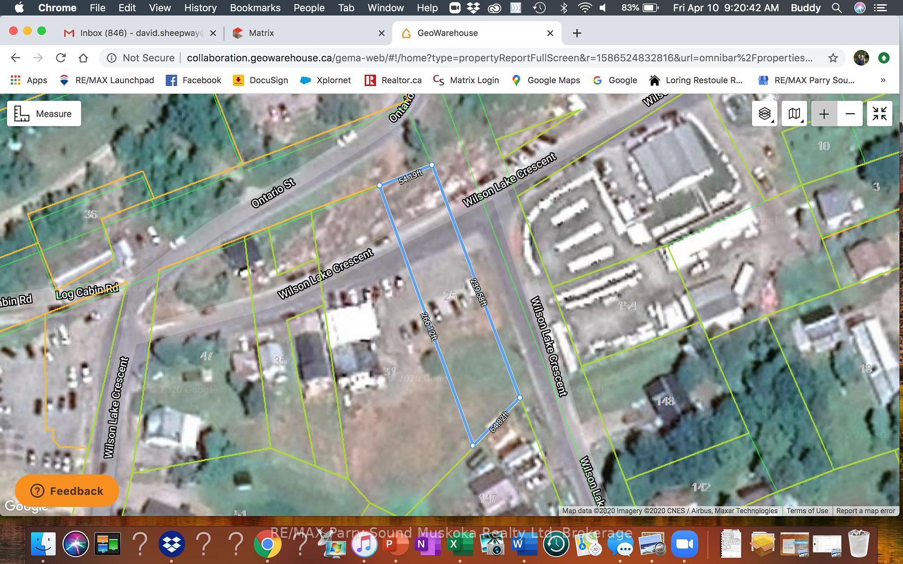Expand hidden bookmarks with the chevron

click(x=883, y=80)
